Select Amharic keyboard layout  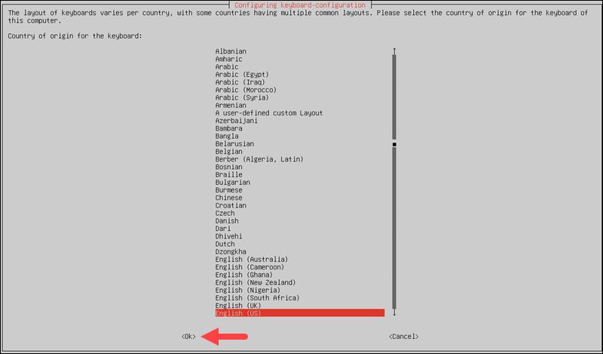click(x=229, y=59)
